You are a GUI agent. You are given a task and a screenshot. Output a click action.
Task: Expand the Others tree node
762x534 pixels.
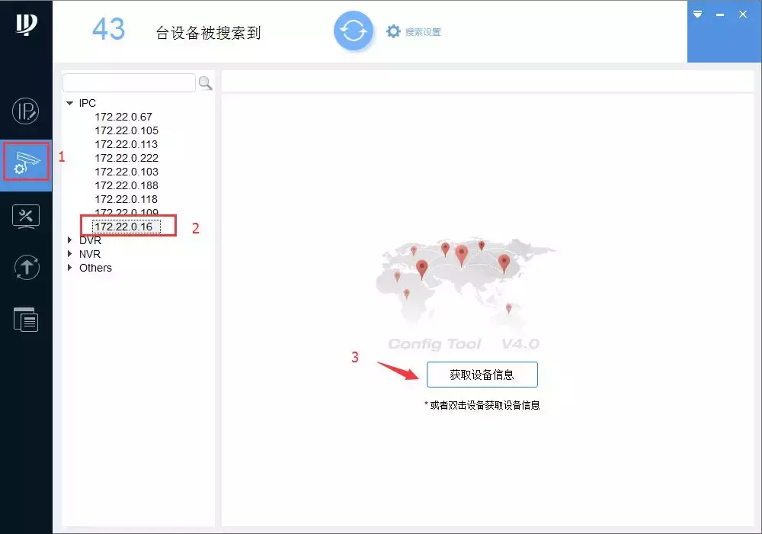click(69, 268)
